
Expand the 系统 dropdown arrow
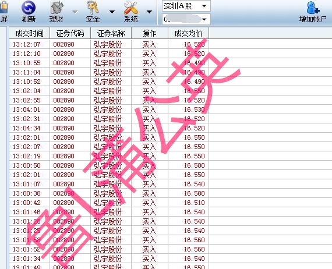pos(149,12)
